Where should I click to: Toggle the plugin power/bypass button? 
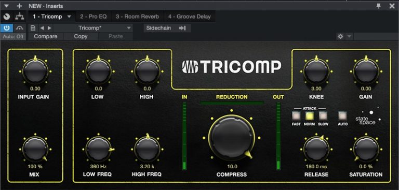[x=7, y=28]
